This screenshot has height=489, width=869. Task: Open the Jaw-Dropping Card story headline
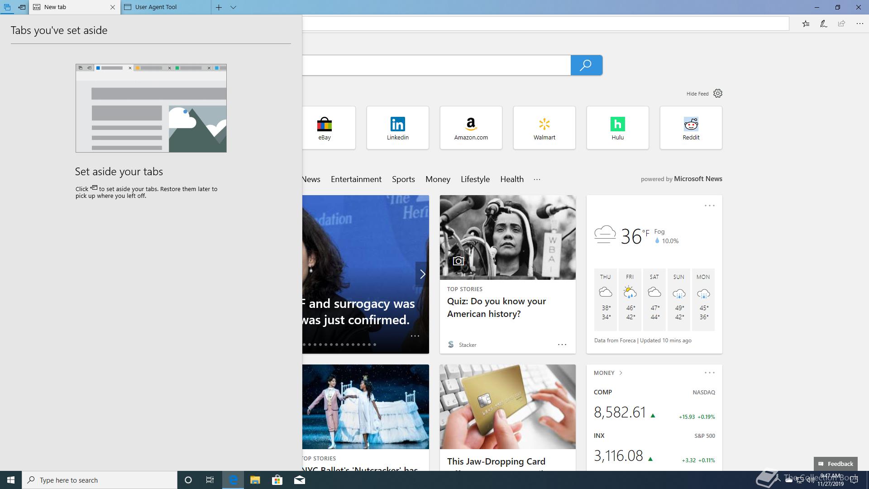coord(496,462)
